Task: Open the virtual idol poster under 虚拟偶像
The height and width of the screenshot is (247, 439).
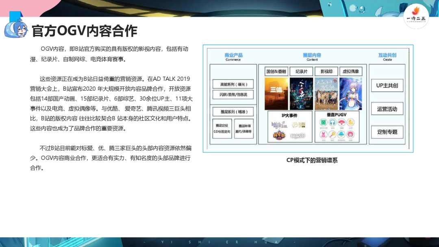Action: pos(350,94)
